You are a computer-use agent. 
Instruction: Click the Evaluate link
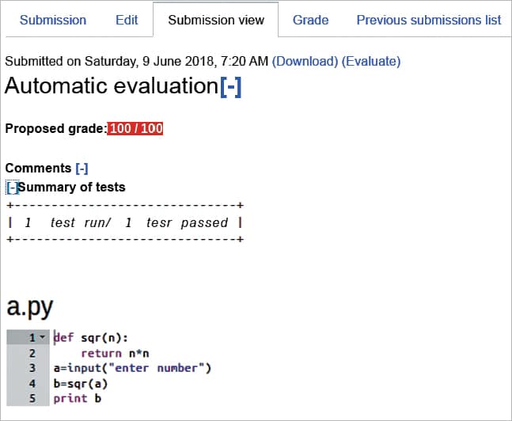click(x=371, y=61)
